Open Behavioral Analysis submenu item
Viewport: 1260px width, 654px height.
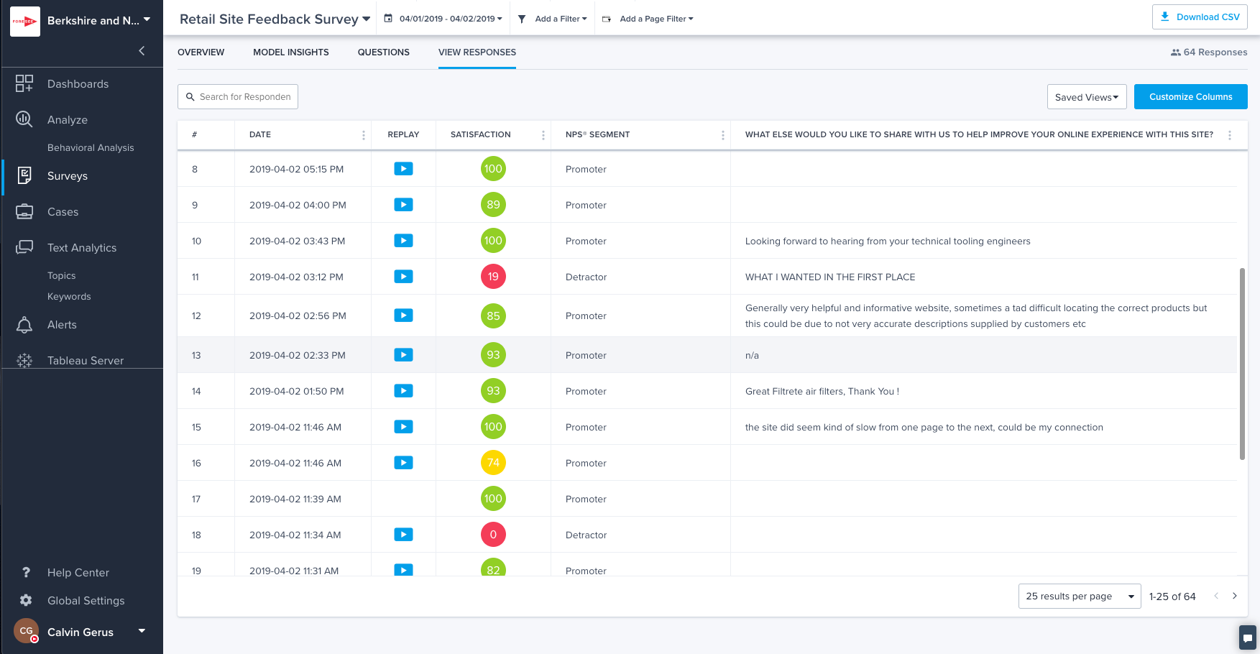91,147
